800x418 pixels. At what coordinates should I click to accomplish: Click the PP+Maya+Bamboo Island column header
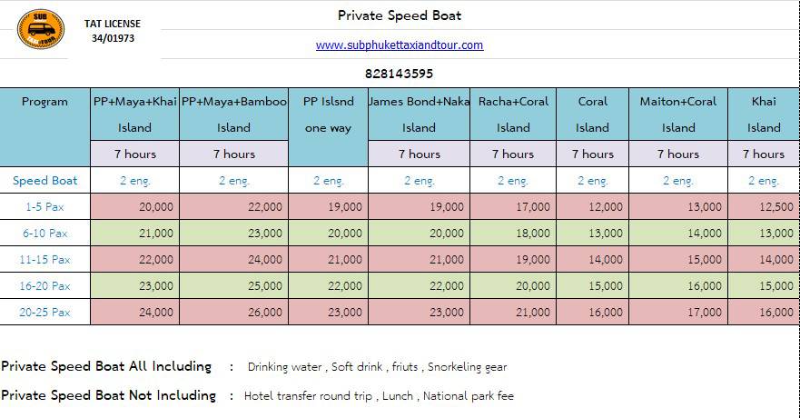(233, 114)
